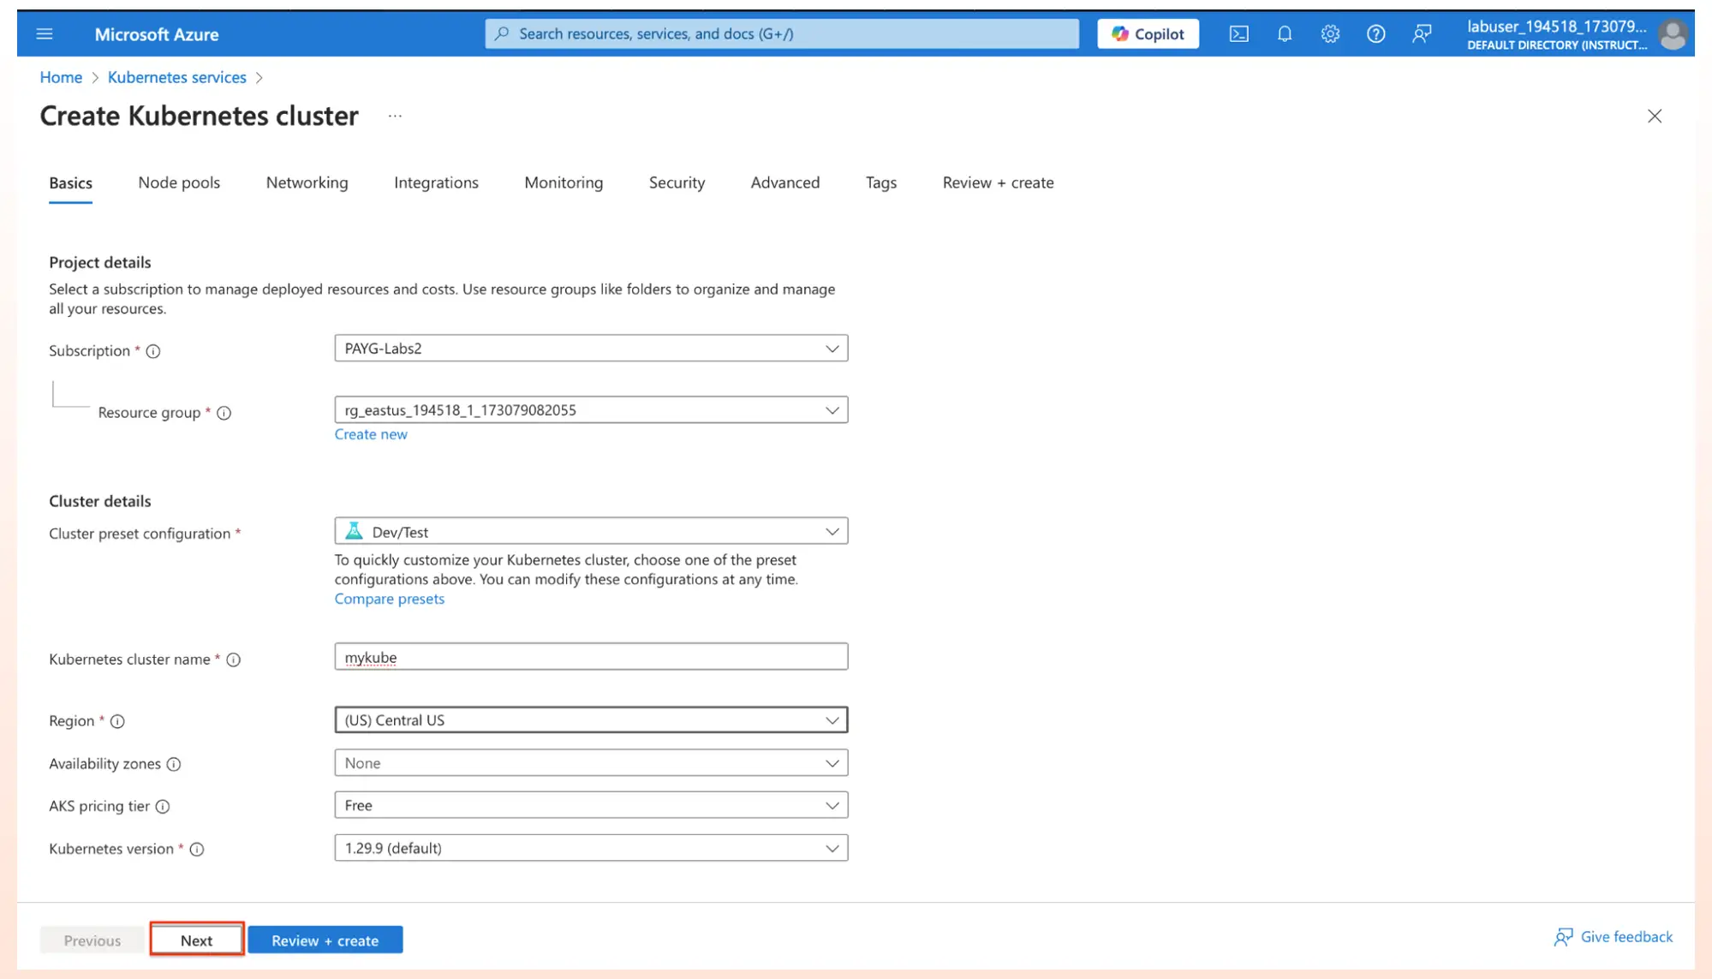Show info tooltip for Availability zones
Image resolution: width=1712 pixels, height=979 pixels.
click(174, 764)
